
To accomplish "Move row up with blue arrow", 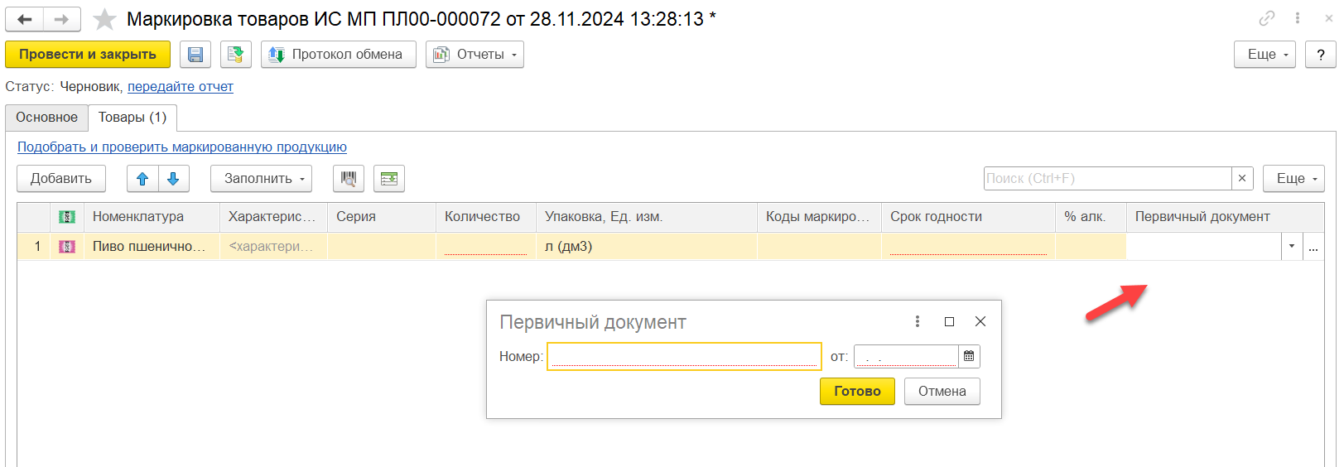I will click(x=142, y=179).
